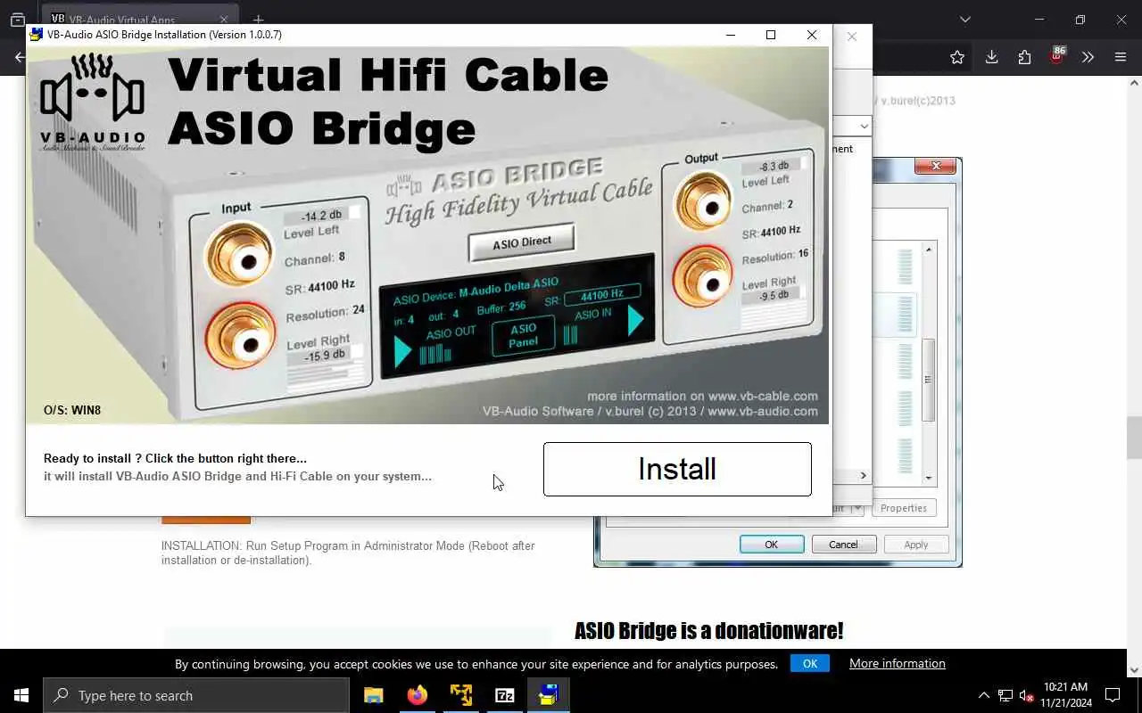Minimize the Firefox window
This screenshot has width=1142, height=713.
click(x=1039, y=20)
